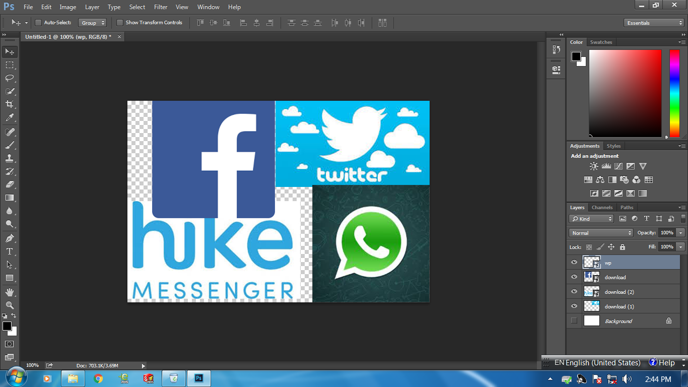Screen dimensions: 688x387
Task: Enable the Auto-Select checkbox
Action: pos(38,23)
